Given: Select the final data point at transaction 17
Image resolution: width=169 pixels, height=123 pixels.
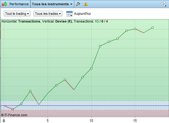Looking at the screenshot, I should [x=152, y=28].
